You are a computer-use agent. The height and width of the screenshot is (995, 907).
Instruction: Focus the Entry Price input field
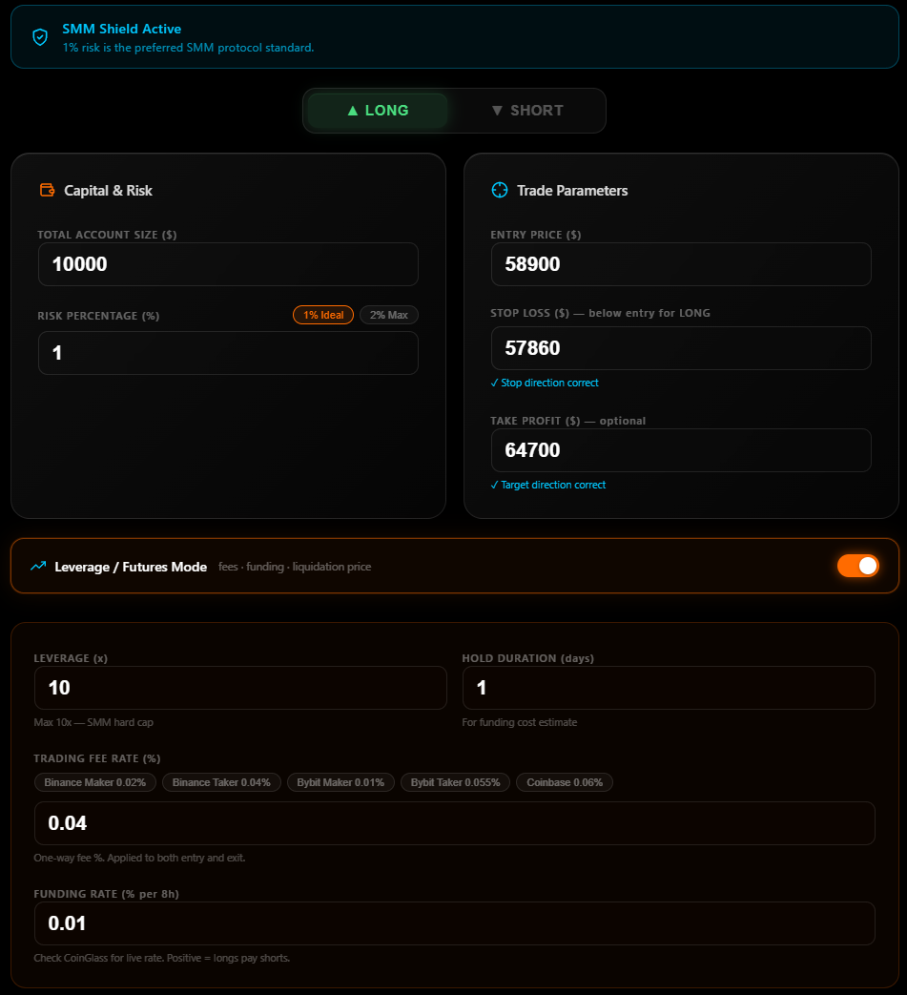[681, 264]
